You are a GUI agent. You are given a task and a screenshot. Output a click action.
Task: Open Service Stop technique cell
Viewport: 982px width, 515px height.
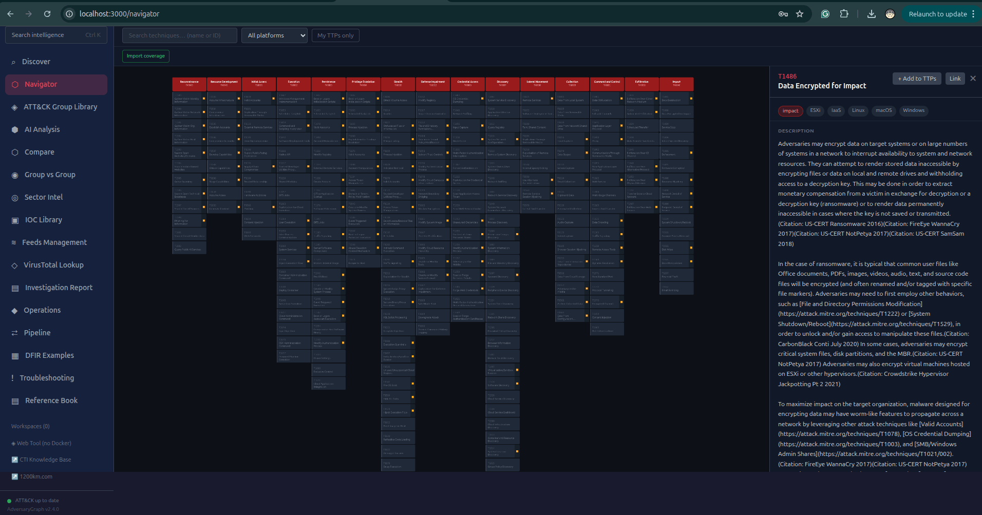click(676, 126)
